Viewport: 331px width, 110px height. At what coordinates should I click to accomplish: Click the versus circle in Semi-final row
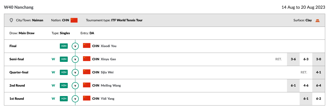[75, 59]
